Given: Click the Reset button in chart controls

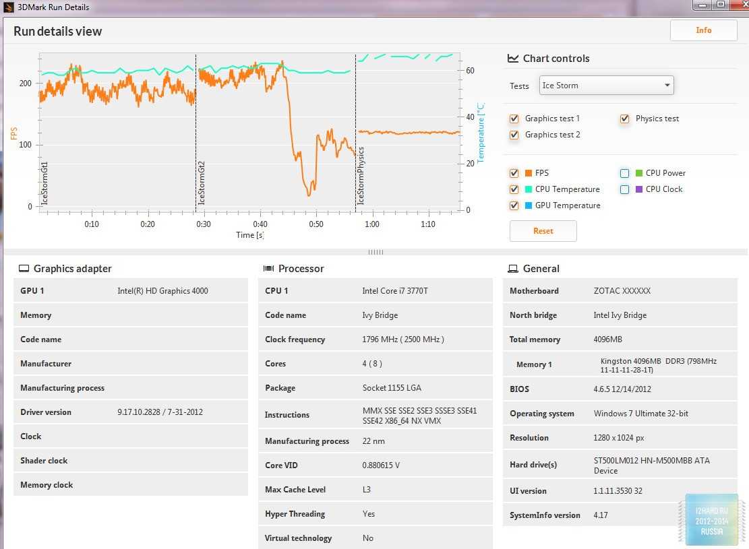Looking at the screenshot, I should (x=543, y=230).
